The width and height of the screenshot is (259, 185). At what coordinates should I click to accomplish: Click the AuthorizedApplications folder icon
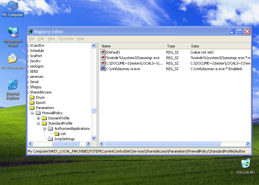[x=50, y=129]
